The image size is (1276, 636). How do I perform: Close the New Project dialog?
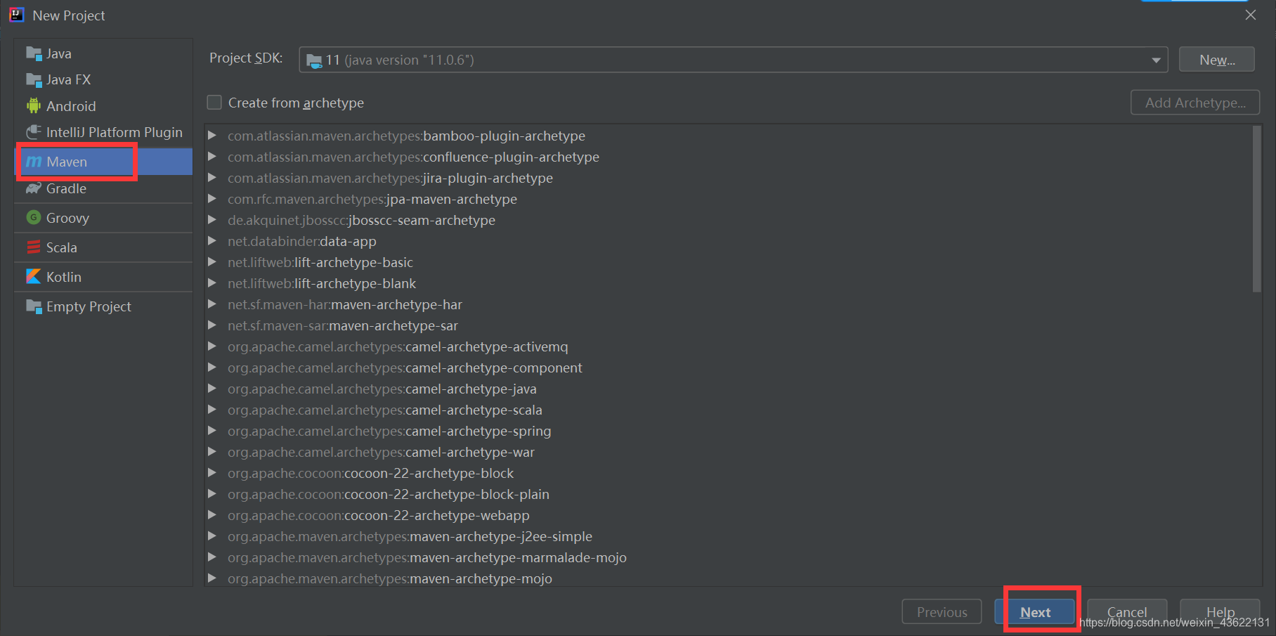(1251, 15)
